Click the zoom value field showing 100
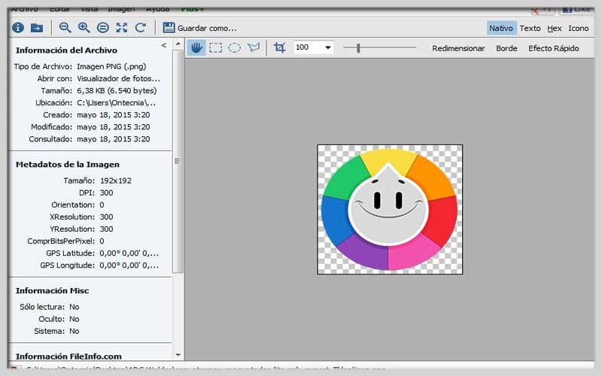Screen dimensions: 602x376 pyautogui.click(x=309, y=47)
